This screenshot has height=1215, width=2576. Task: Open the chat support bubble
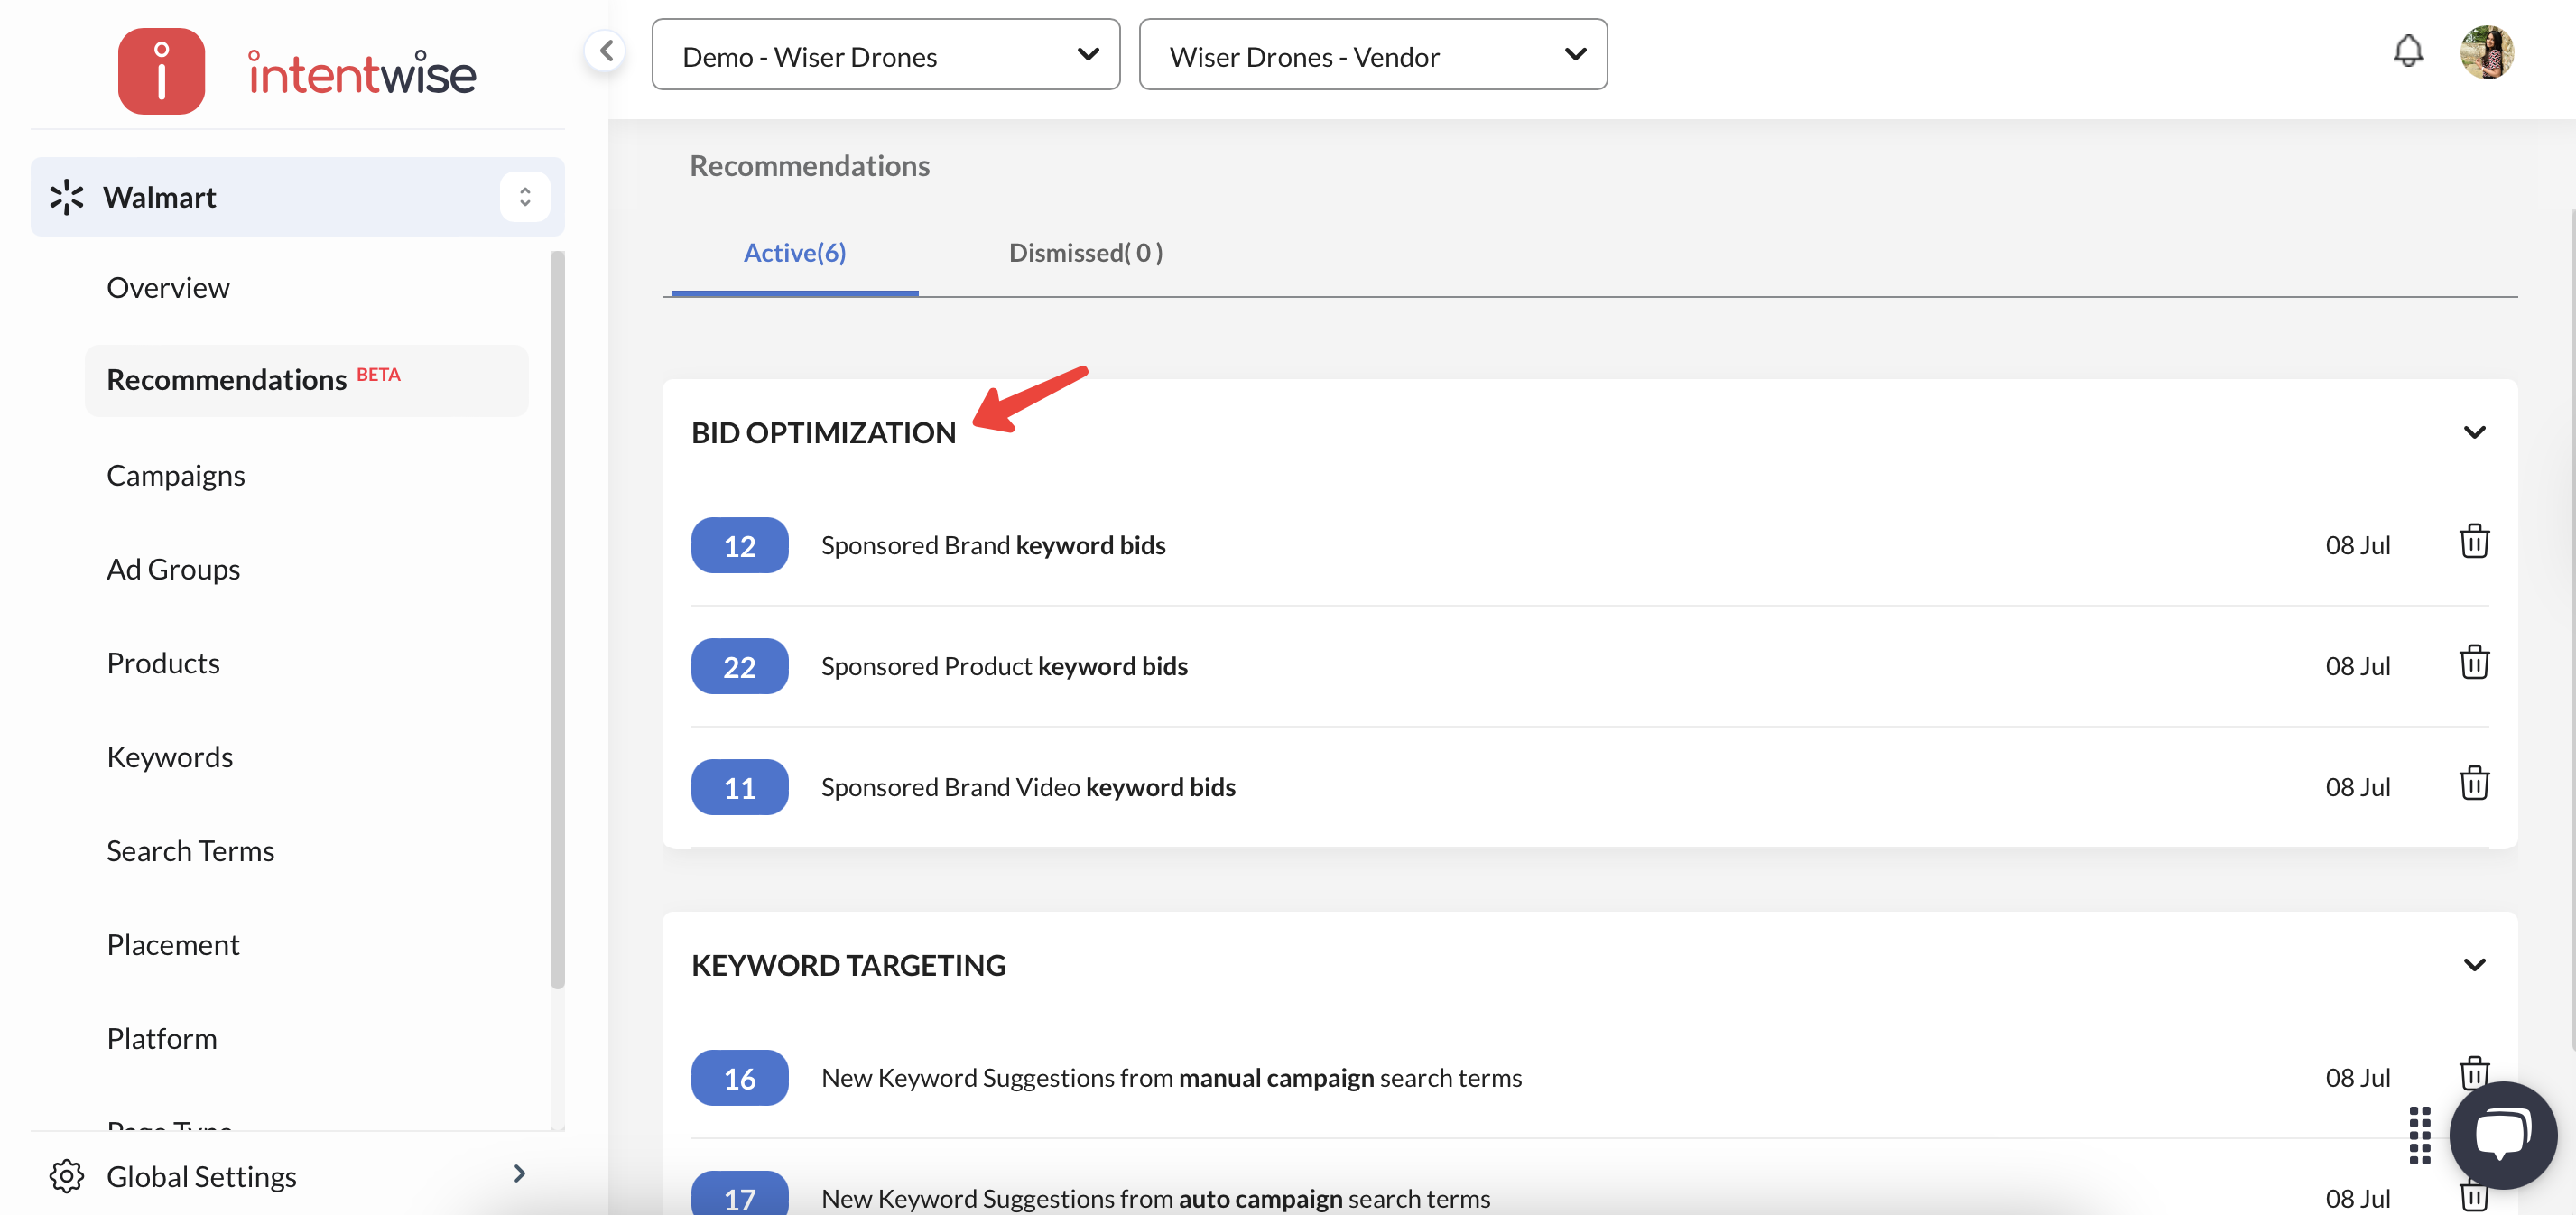tap(2502, 1135)
